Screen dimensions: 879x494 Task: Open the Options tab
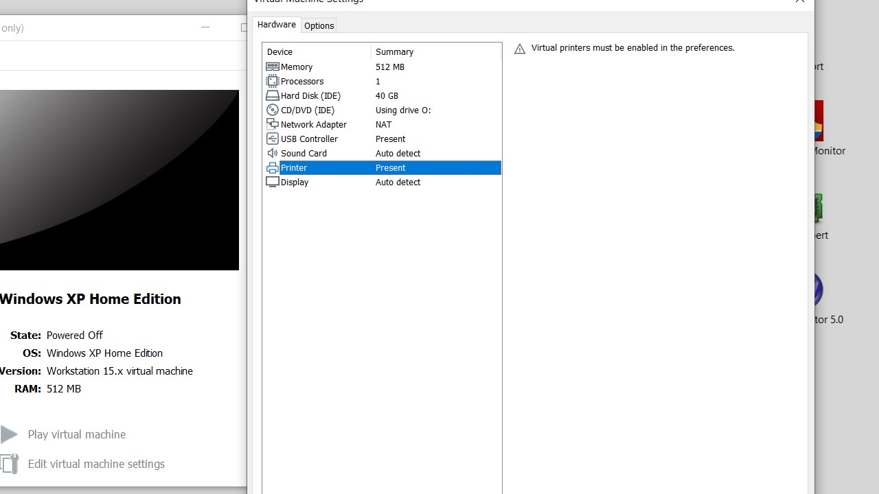319,25
